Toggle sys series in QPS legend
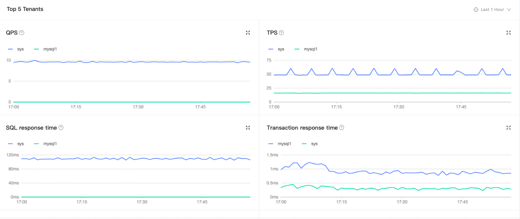520x219 pixels. point(15,49)
